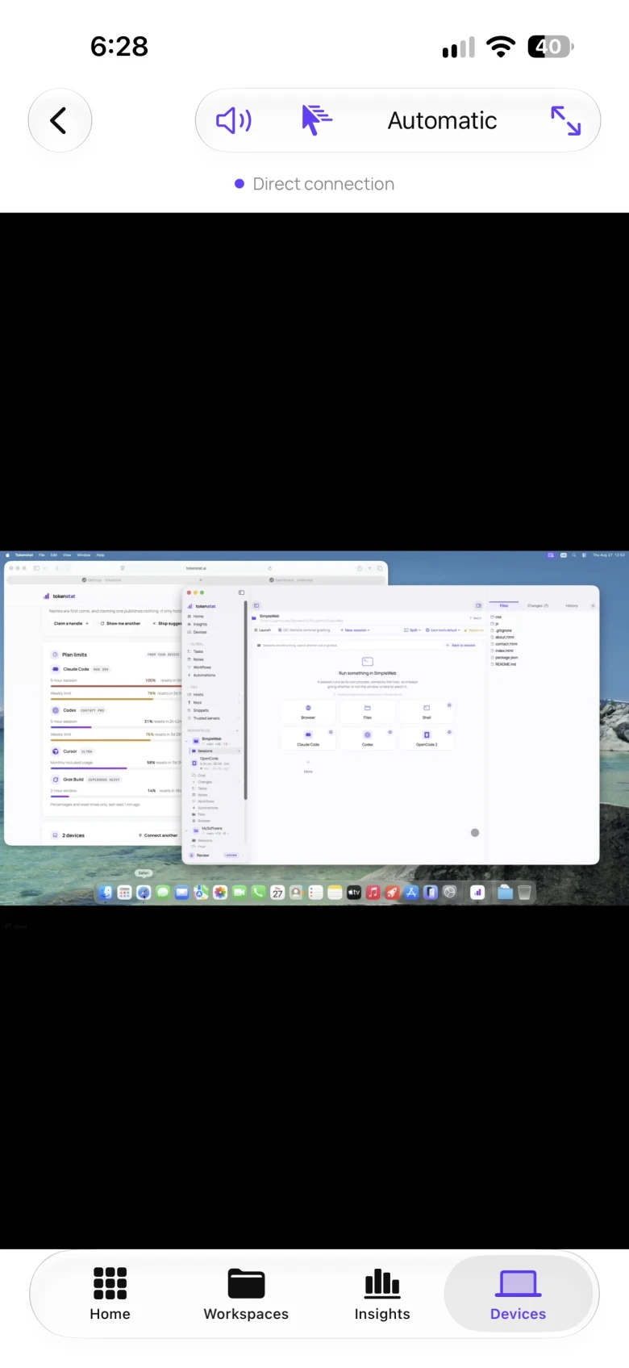Image resolution: width=629 pixels, height=1368 pixels.
Task: Open Photos from the dock
Action: point(220,892)
